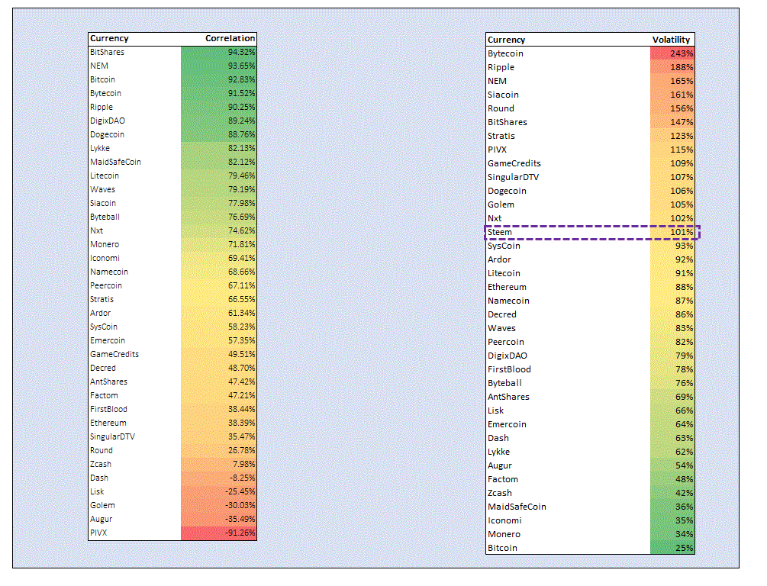Click Lykke in the correlation table
This screenshot has width=767, height=586.
pos(100,148)
